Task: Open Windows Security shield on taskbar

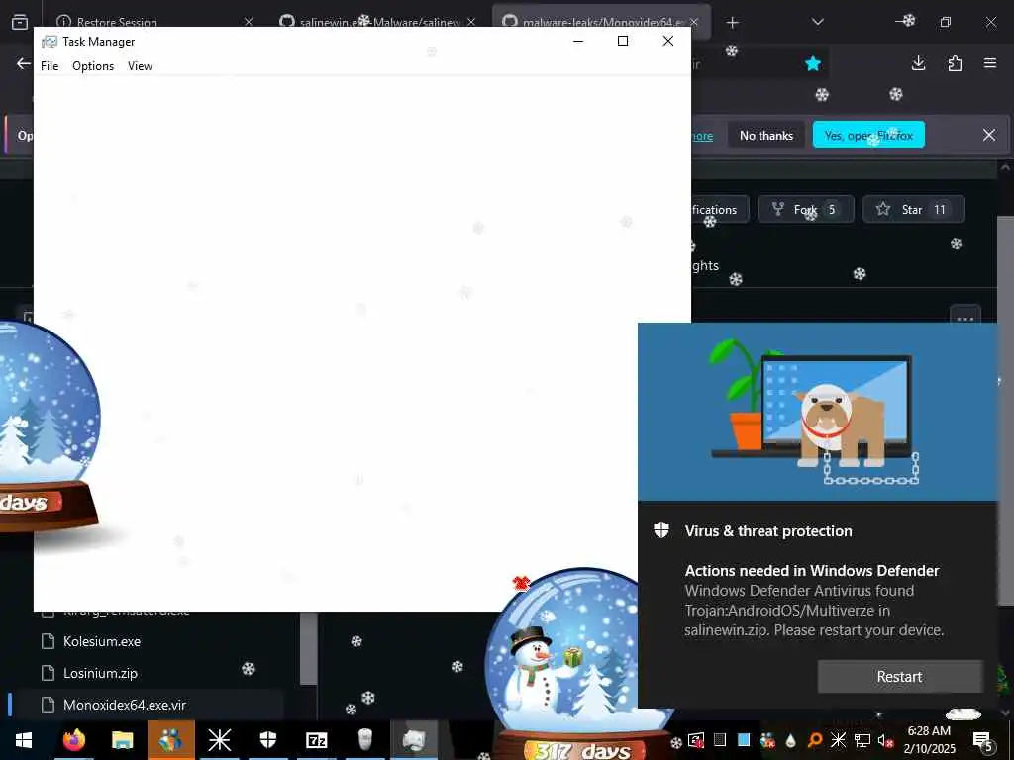Action: coord(267,740)
